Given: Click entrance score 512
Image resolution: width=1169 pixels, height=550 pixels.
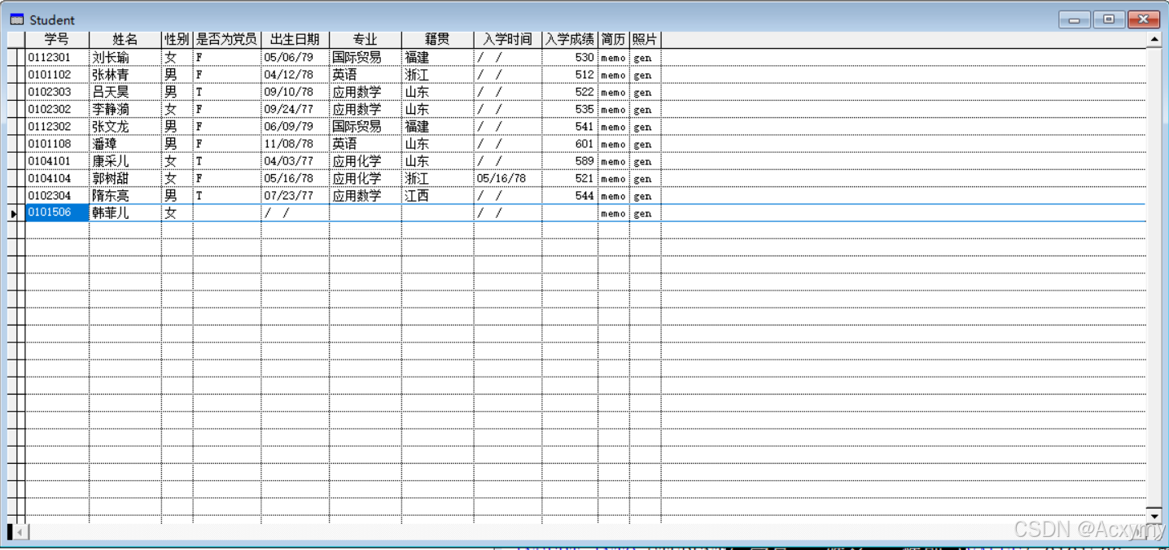Looking at the screenshot, I should (569, 74).
